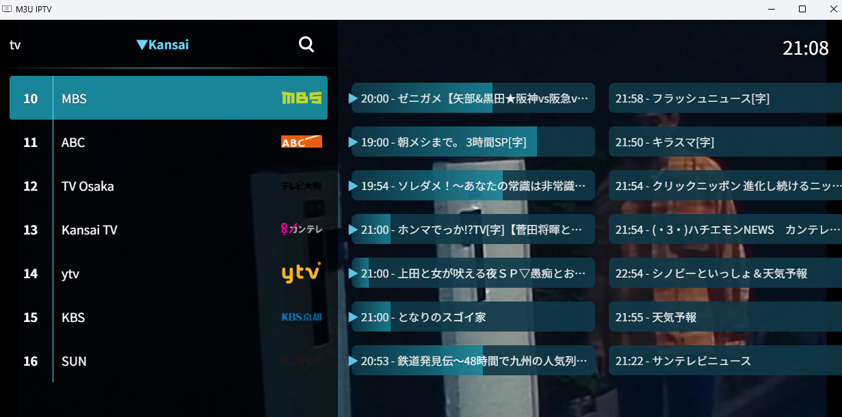
Task: Select channel 11 ABC
Action: [x=164, y=142]
